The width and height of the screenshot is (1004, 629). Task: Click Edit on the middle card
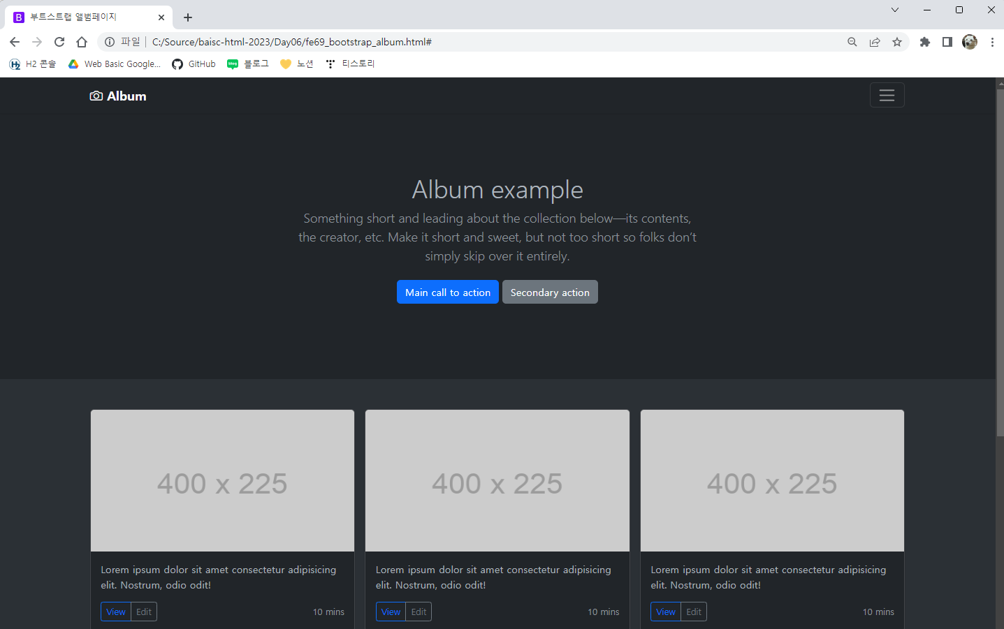(419, 612)
